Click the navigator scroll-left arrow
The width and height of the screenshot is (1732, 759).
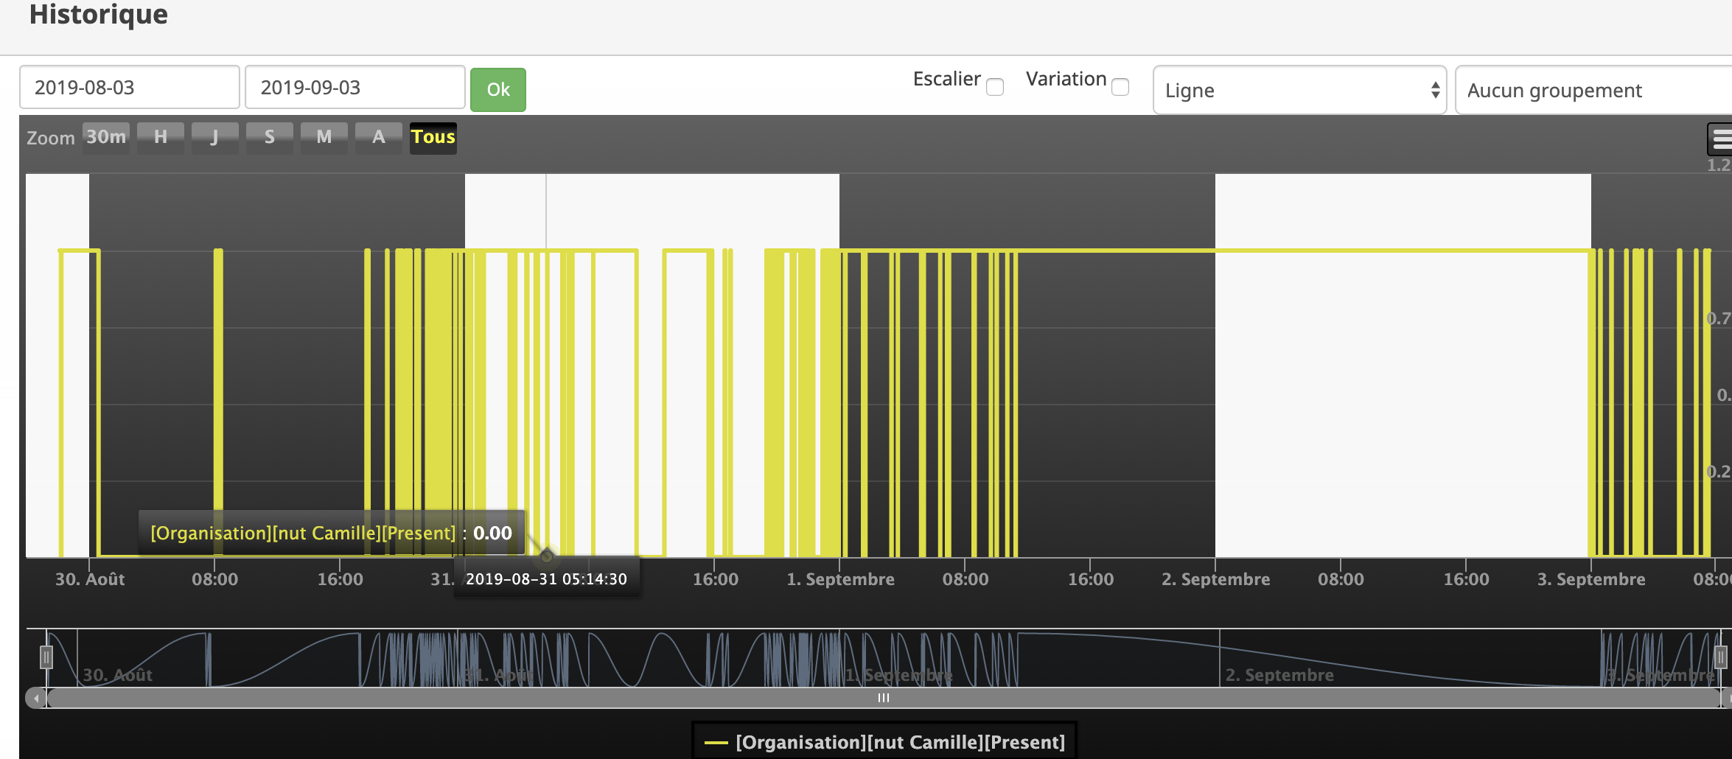pyautogui.click(x=35, y=698)
